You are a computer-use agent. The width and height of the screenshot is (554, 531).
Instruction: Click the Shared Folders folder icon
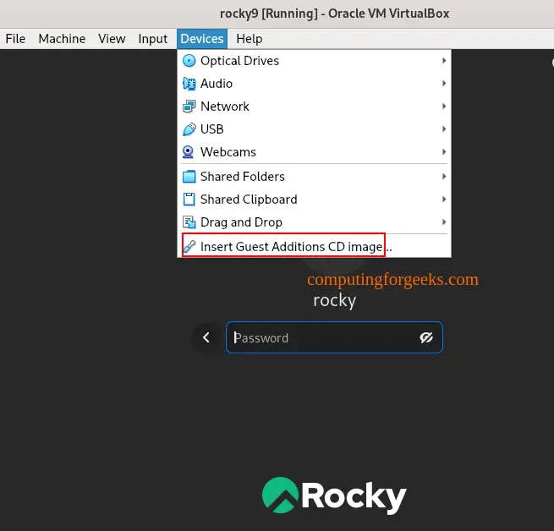(x=189, y=177)
